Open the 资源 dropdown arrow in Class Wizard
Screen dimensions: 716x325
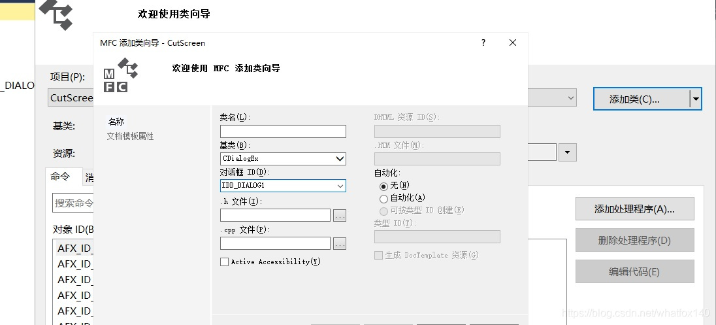pos(567,152)
